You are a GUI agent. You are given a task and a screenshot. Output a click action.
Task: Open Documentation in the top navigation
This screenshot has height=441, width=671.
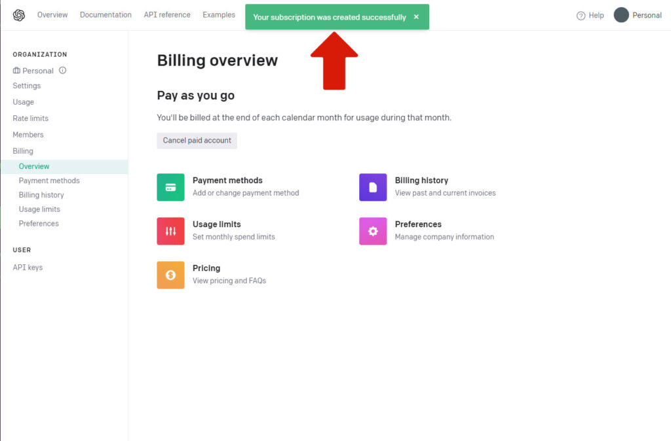[105, 15]
